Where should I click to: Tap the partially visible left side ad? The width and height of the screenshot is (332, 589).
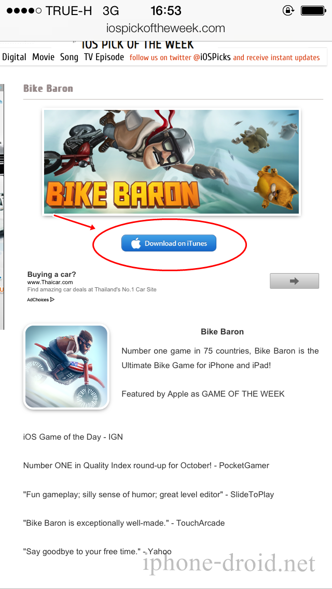(2, 206)
